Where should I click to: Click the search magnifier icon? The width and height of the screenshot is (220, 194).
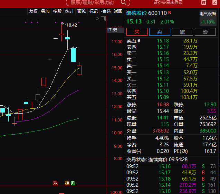click(124, 2)
